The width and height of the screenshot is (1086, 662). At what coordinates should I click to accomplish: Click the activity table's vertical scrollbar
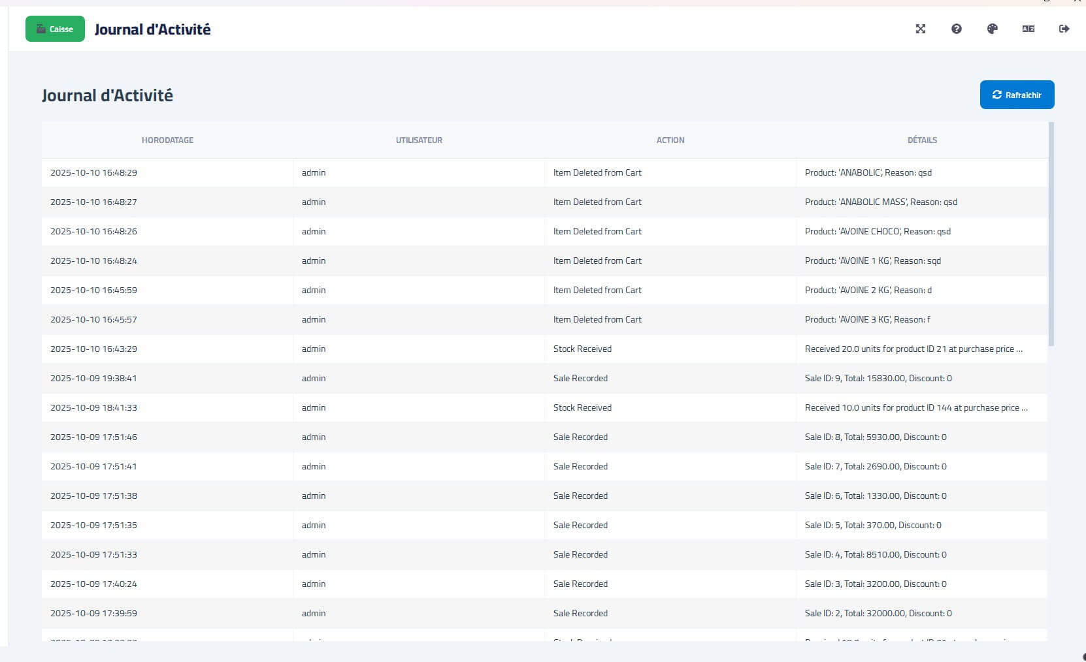pyautogui.click(x=1051, y=235)
